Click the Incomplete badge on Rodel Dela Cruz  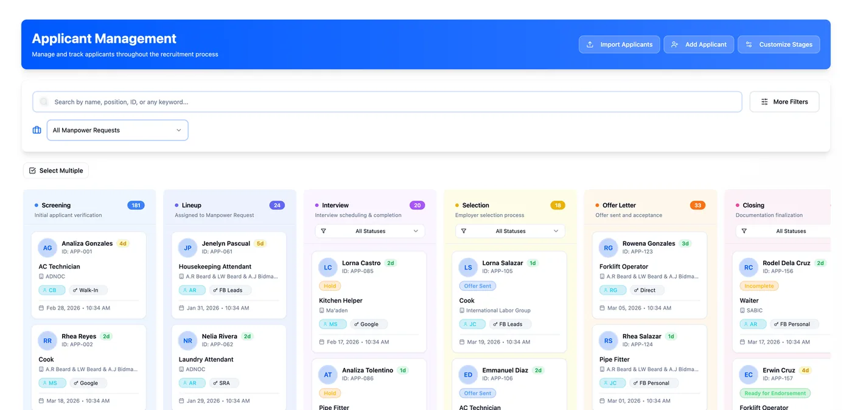[759, 286]
